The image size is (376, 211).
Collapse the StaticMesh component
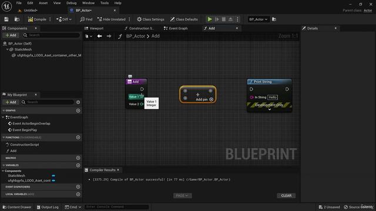[x=8, y=49]
